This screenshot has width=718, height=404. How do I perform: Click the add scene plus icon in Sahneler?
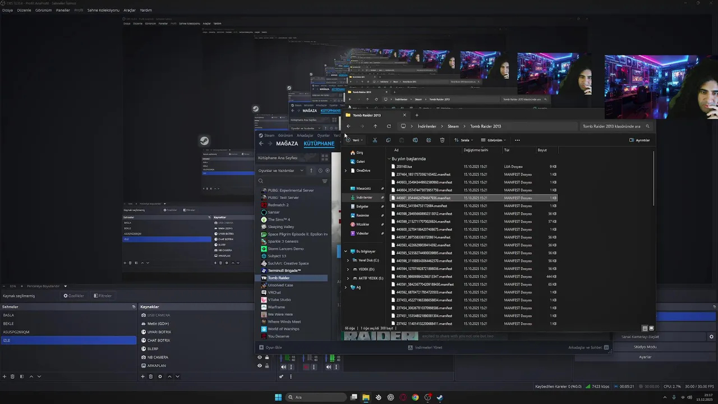tap(4, 377)
